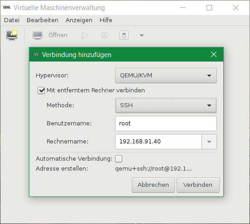This screenshot has height=224, width=250.
Task: Open the Bearbeiten menu
Action: (x=43, y=20)
